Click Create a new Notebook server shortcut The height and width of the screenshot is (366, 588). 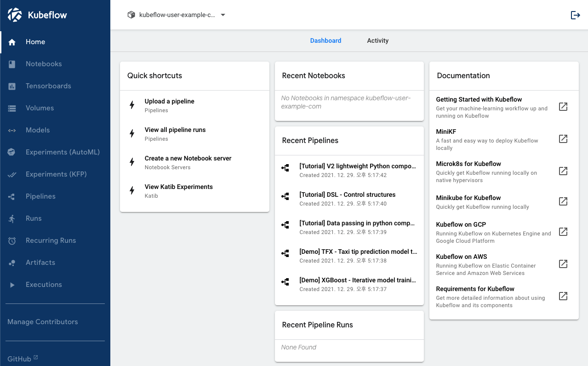pyautogui.click(x=194, y=162)
